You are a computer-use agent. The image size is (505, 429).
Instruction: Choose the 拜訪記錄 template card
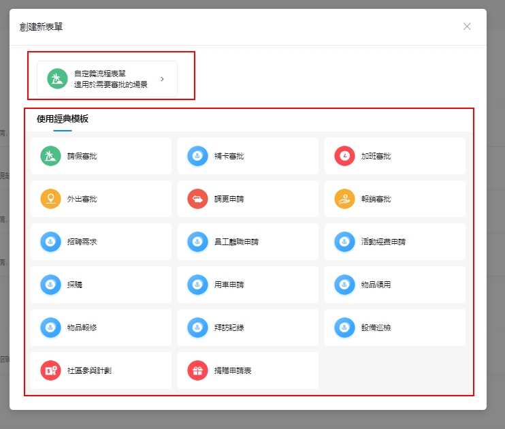click(x=248, y=328)
